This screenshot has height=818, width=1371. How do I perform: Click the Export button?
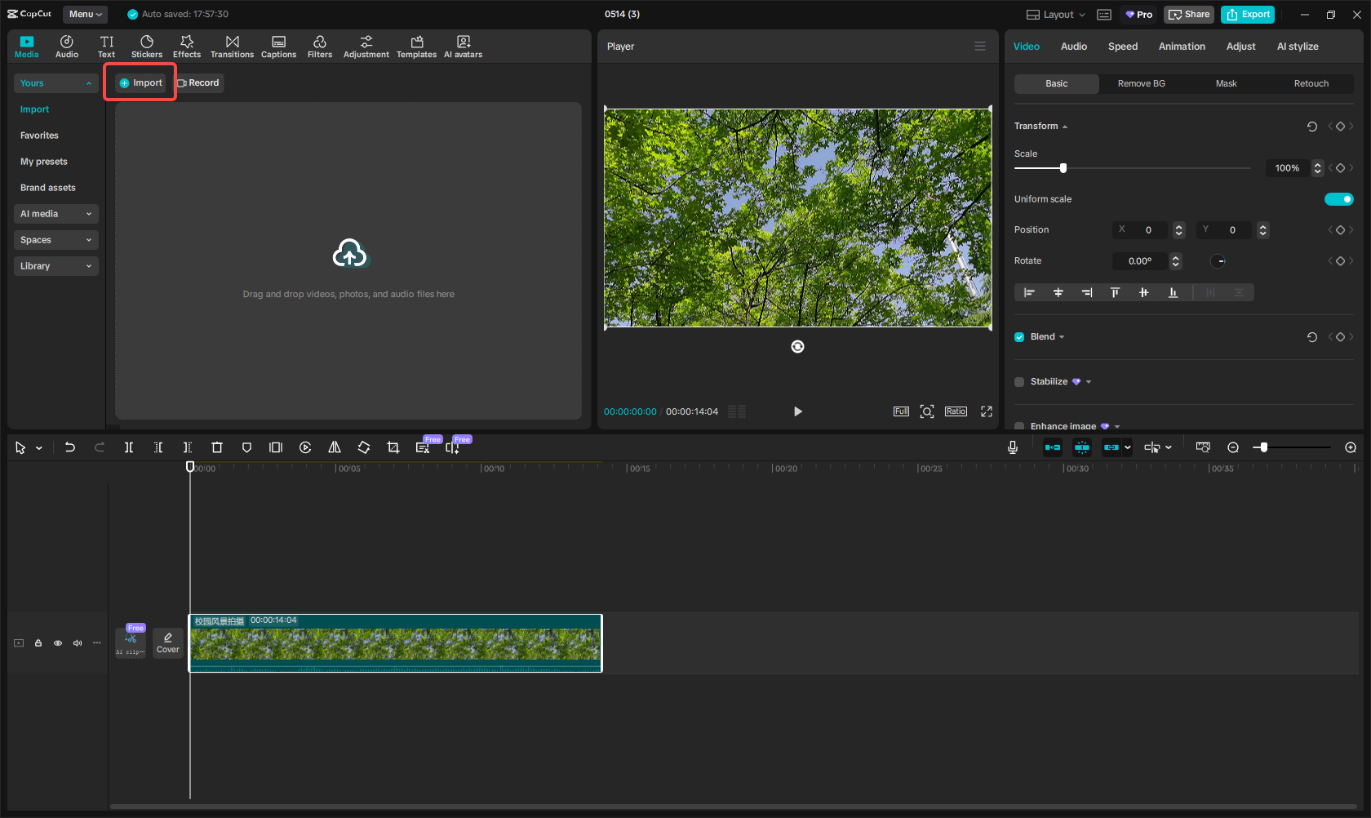[1247, 14]
